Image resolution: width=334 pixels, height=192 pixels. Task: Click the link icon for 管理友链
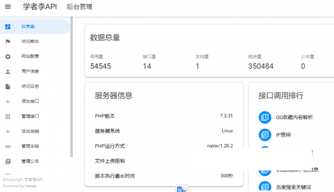point(8,146)
